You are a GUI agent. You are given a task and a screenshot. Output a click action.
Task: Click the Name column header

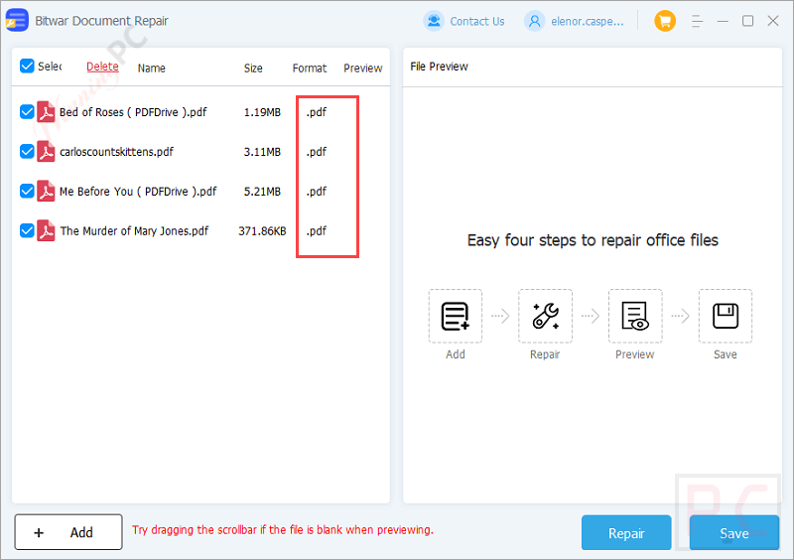(152, 68)
